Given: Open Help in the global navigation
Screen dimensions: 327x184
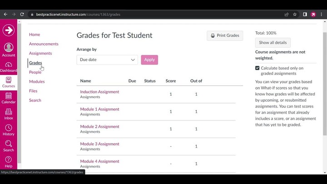Looking at the screenshot, I should (x=9, y=162).
